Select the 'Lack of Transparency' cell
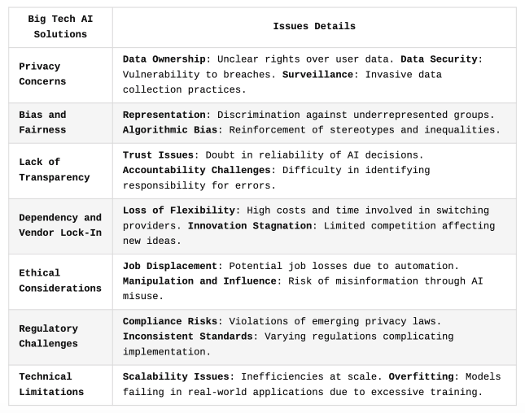Image resolution: width=525 pixels, height=413 pixels. [x=55, y=170]
